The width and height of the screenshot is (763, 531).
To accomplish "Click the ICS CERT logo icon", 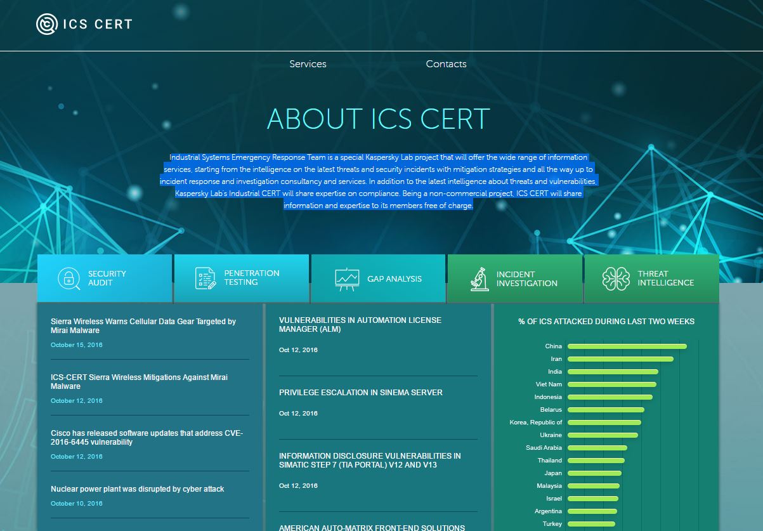I will tap(46, 24).
